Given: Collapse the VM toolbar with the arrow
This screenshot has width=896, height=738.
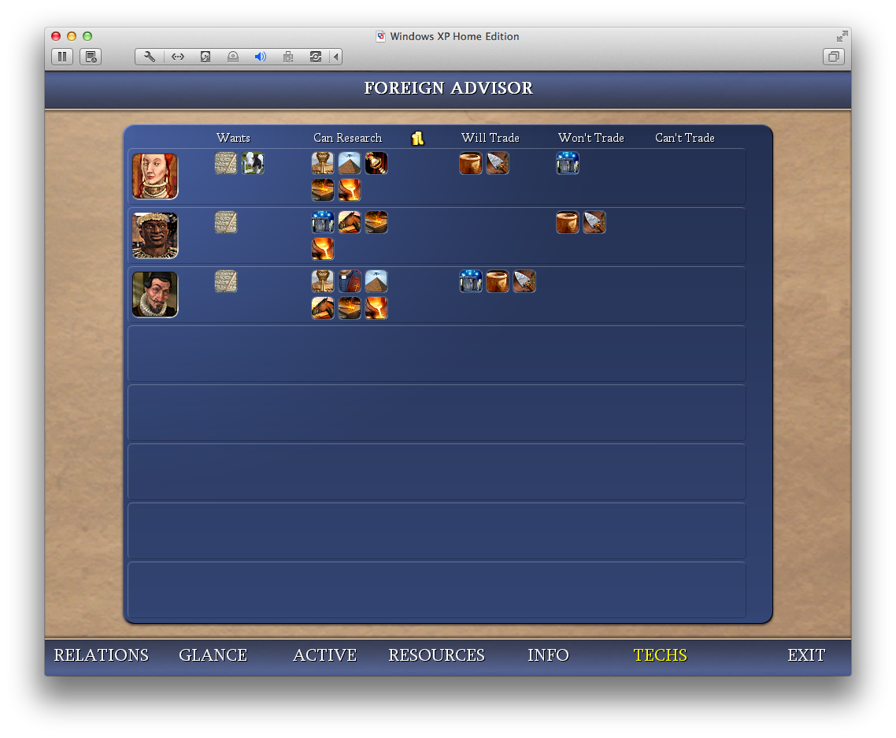Looking at the screenshot, I should point(336,57).
